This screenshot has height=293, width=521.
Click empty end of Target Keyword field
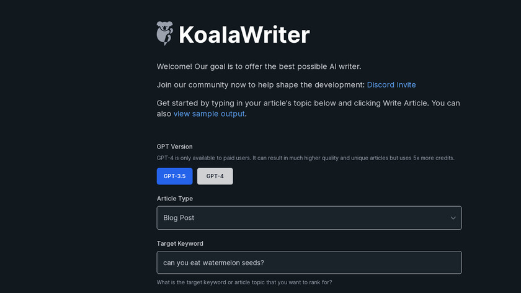point(385,263)
